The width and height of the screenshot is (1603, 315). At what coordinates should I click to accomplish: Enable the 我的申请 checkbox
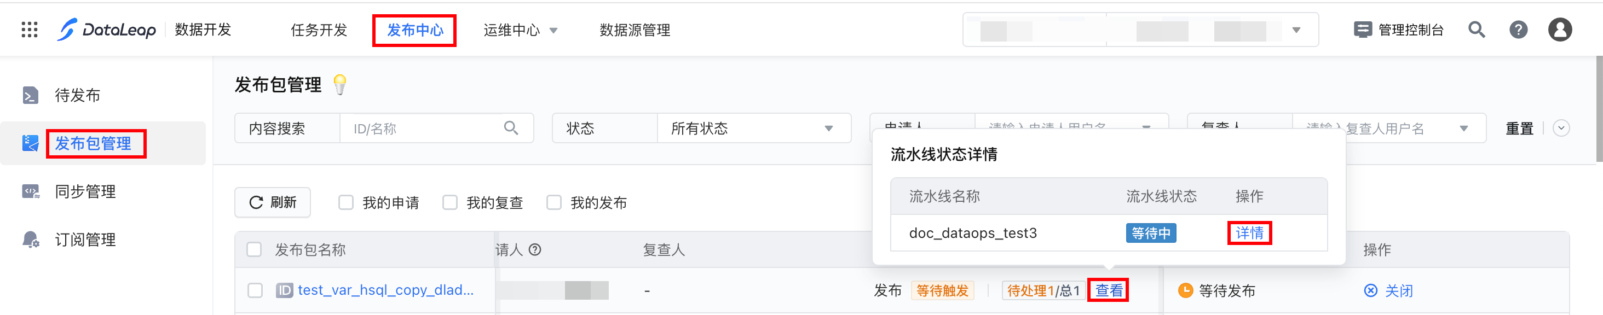[x=346, y=202]
